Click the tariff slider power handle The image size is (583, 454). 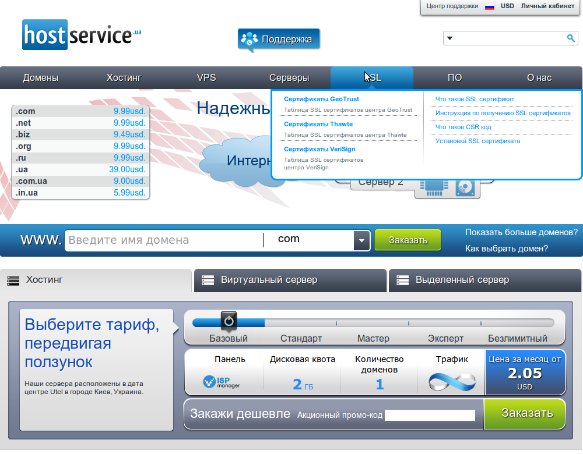pyautogui.click(x=229, y=321)
